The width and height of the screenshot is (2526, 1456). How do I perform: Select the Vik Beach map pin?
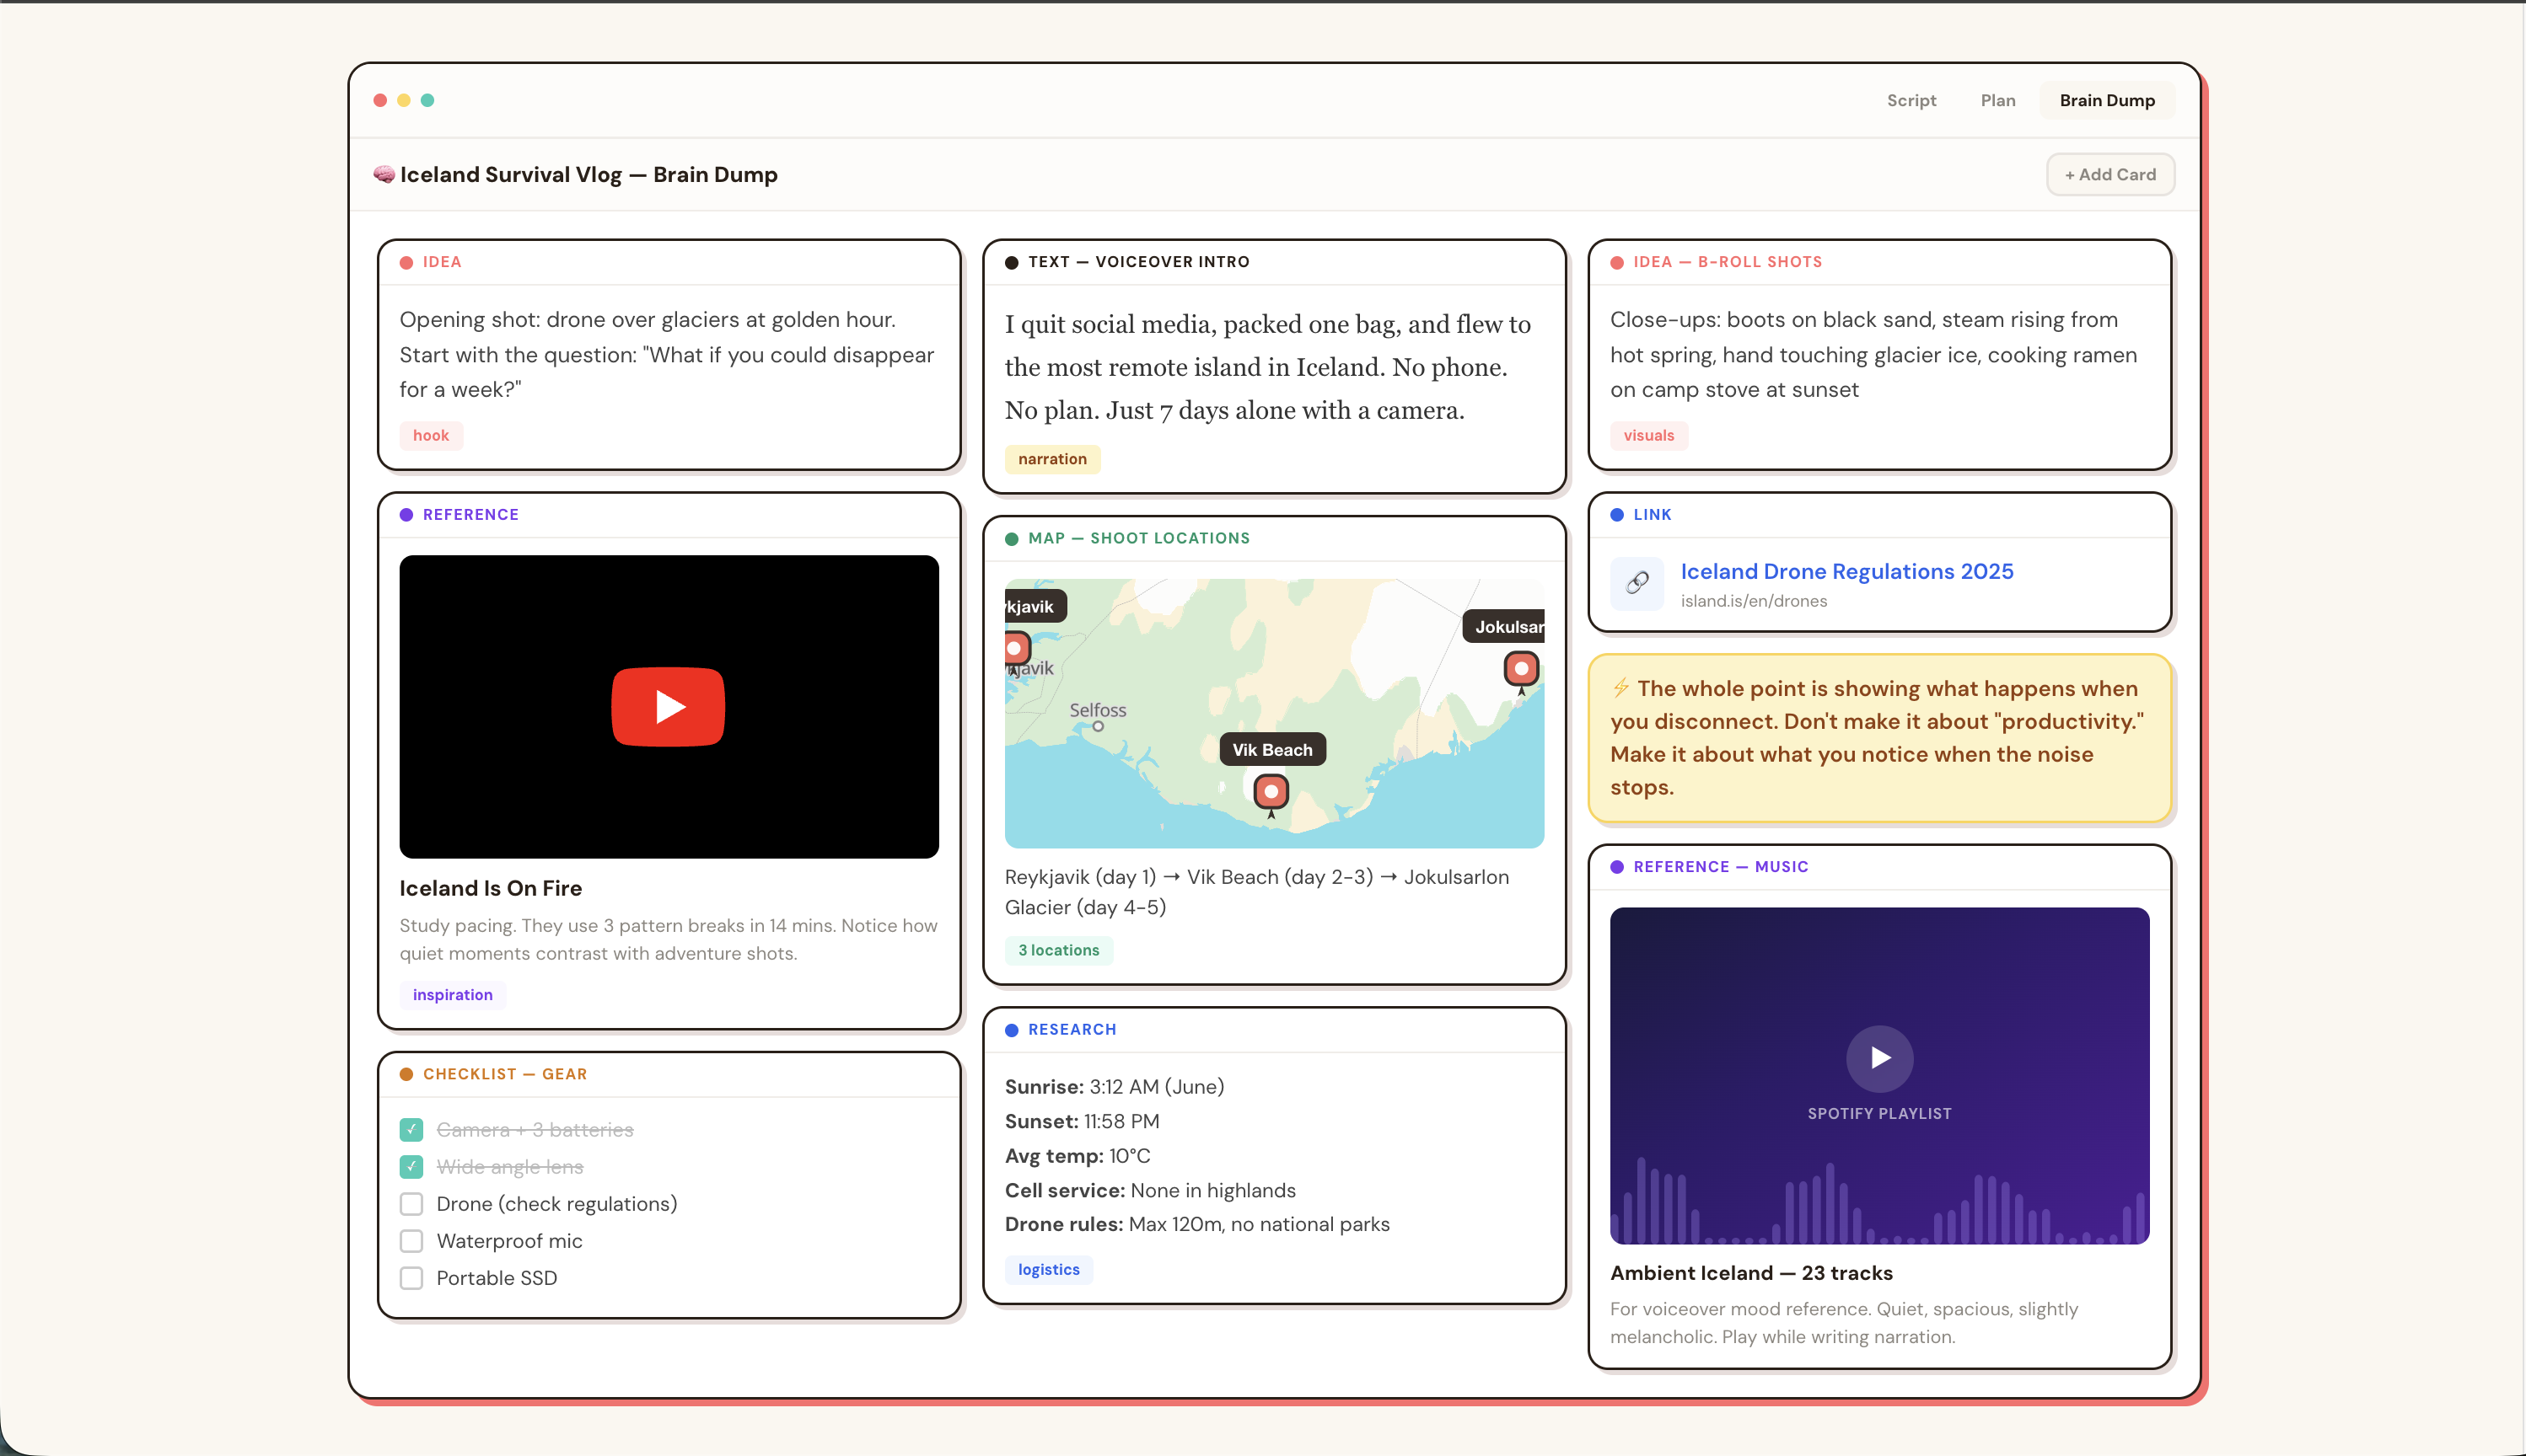[x=1271, y=791]
